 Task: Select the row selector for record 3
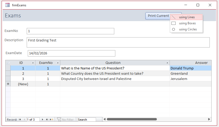click(8, 79)
